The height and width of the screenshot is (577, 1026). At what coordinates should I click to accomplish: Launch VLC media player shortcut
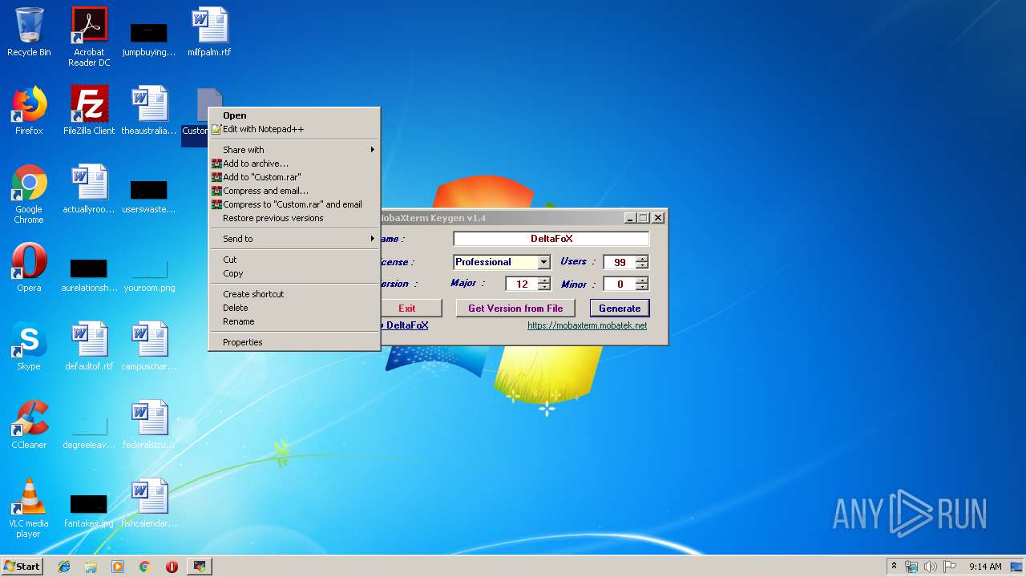29,508
